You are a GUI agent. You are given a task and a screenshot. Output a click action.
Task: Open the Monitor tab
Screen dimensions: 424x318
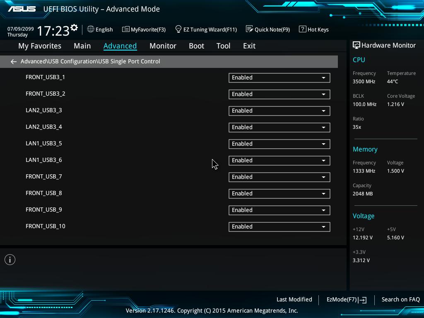pyautogui.click(x=163, y=46)
